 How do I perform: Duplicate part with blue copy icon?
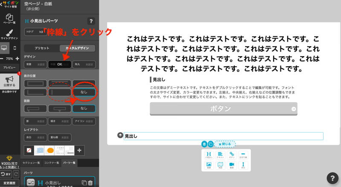tap(211, 144)
